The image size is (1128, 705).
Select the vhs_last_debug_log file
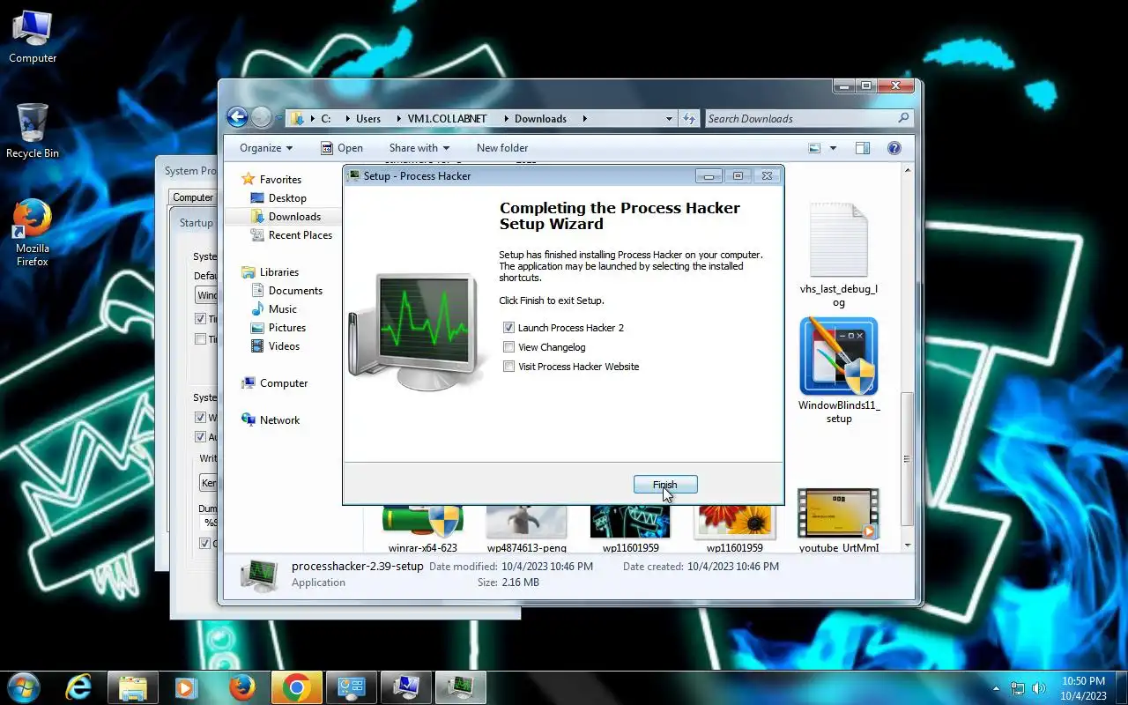click(839, 256)
